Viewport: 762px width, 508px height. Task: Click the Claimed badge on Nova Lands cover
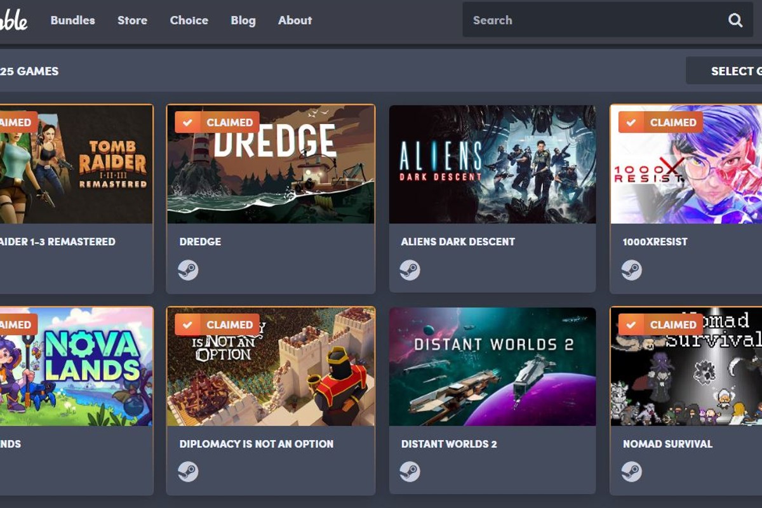pos(18,324)
